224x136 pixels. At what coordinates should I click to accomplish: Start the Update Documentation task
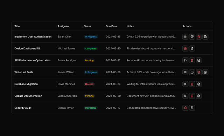pyautogui.click(x=185, y=96)
